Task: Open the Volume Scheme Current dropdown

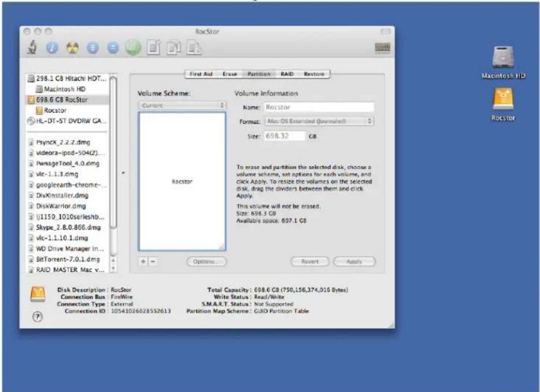Action: tap(182, 105)
